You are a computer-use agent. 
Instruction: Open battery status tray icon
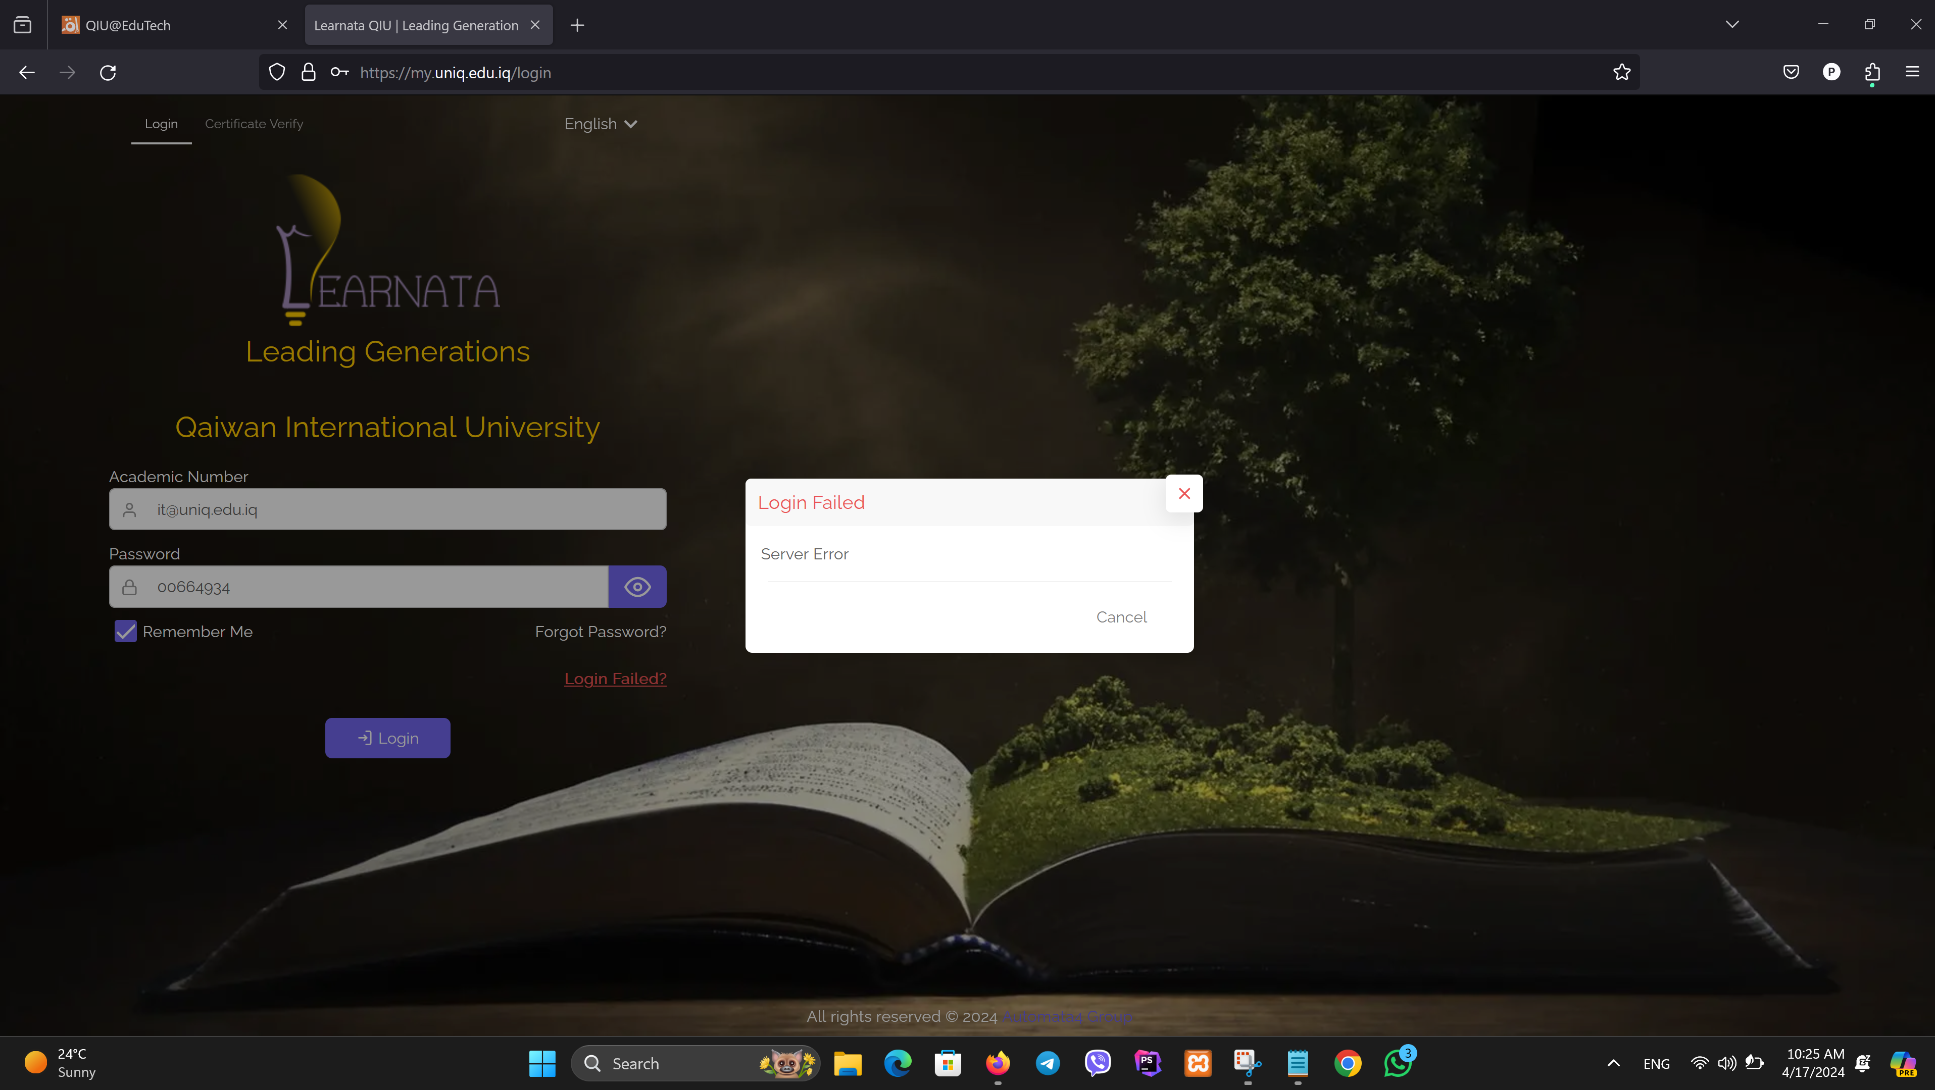click(1754, 1063)
